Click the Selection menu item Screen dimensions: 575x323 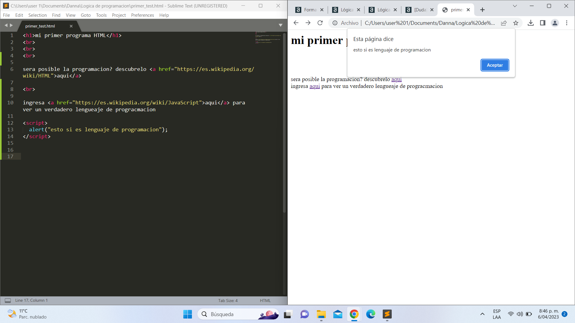(x=37, y=15)
